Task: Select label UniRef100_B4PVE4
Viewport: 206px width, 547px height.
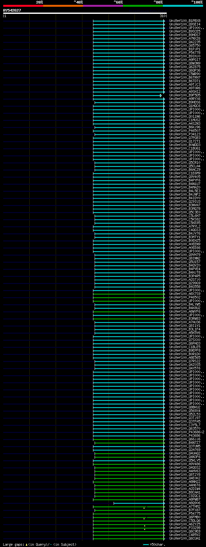Action: pos(185,269)
